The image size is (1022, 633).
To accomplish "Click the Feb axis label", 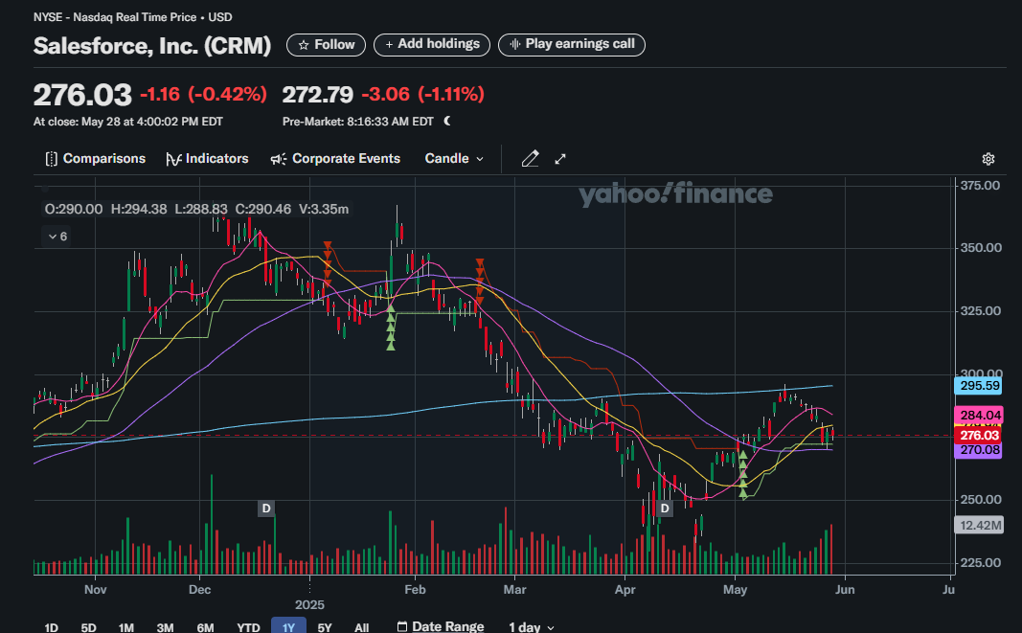I will (x=415, y=590).
